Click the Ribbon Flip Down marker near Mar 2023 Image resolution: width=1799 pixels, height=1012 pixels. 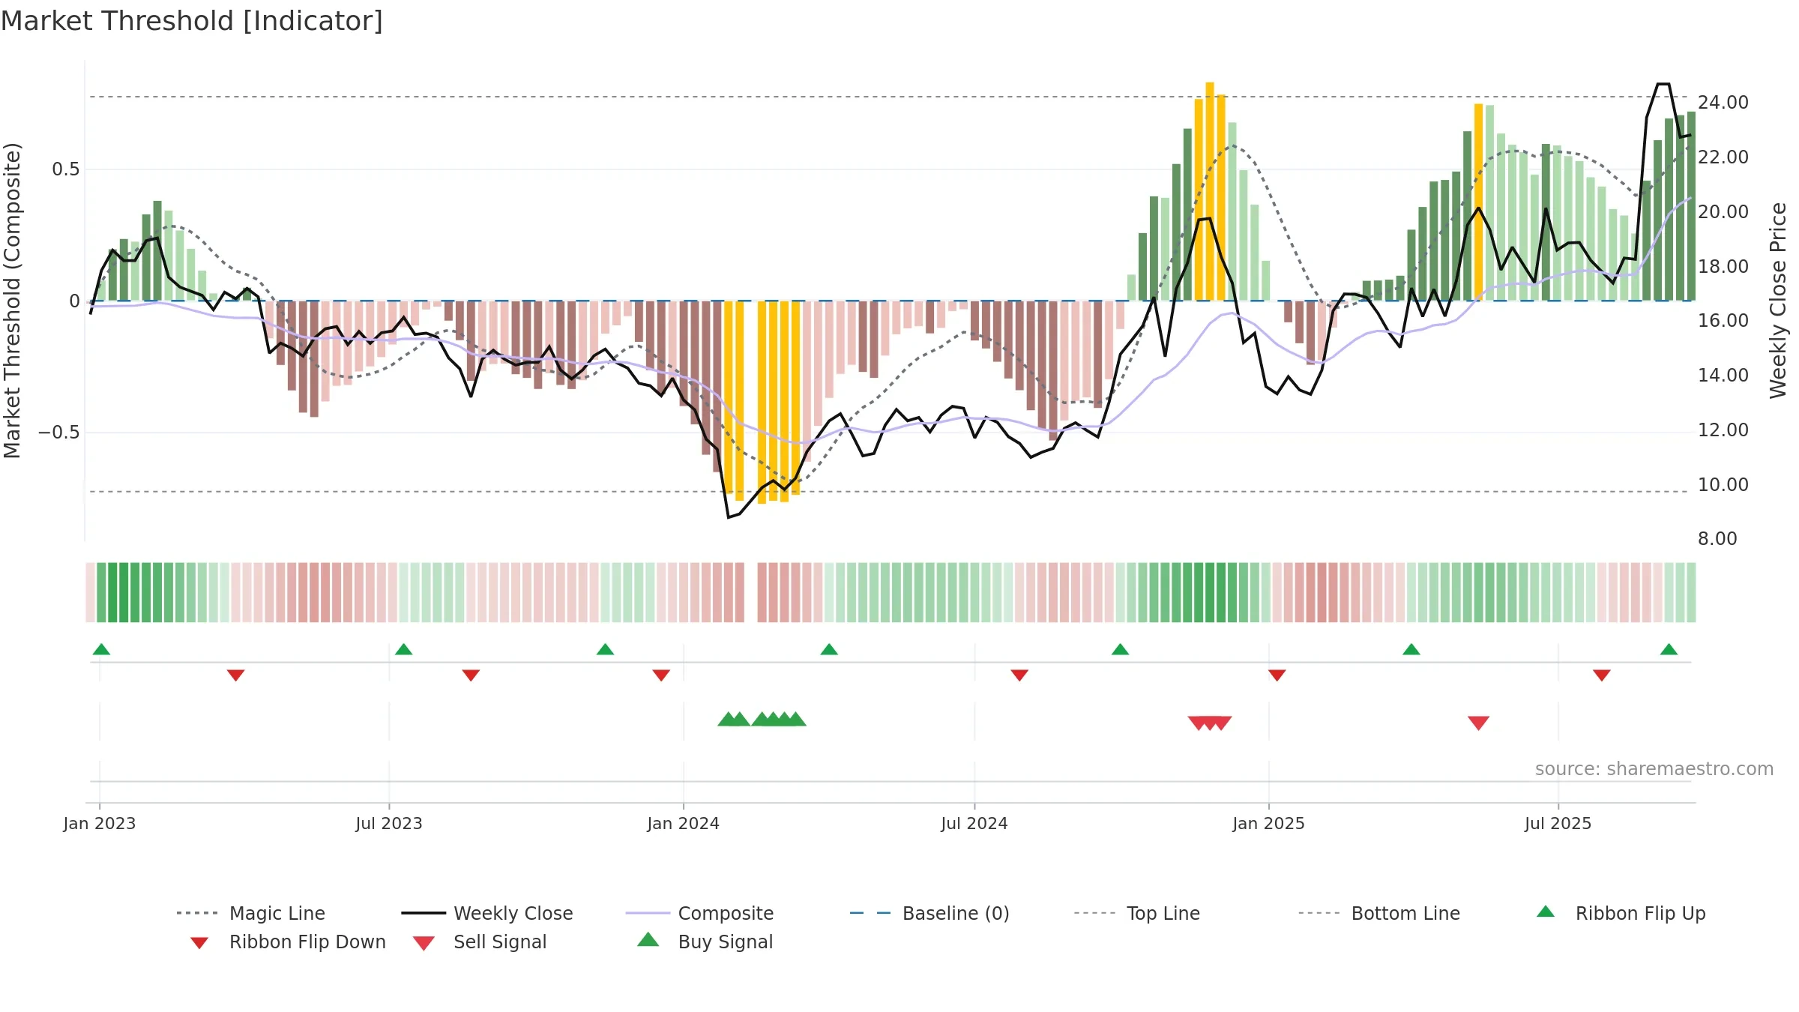[235, 675]
